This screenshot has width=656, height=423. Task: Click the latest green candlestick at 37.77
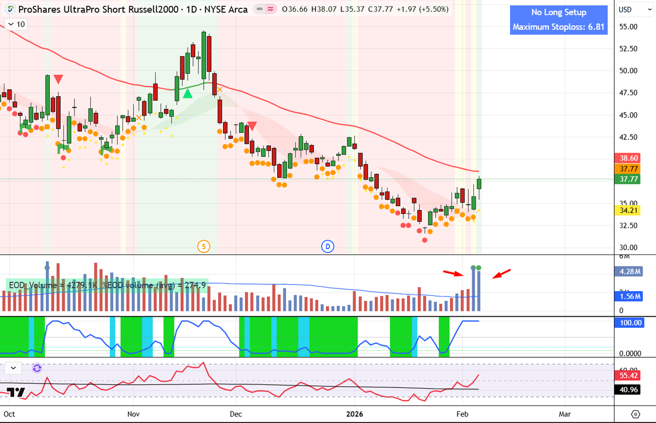tap(479, 184)
